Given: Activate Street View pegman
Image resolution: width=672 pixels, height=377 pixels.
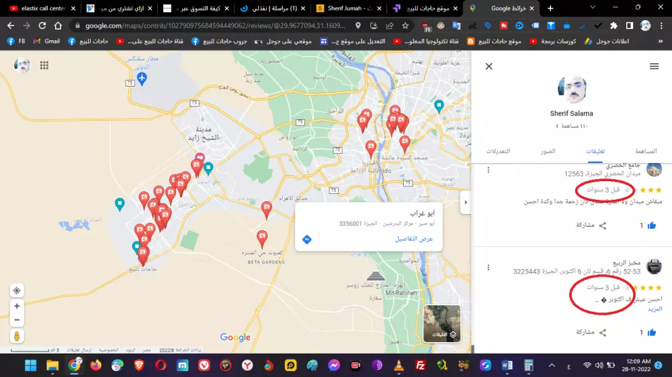Looking at the screenshot, I should 17,336.
